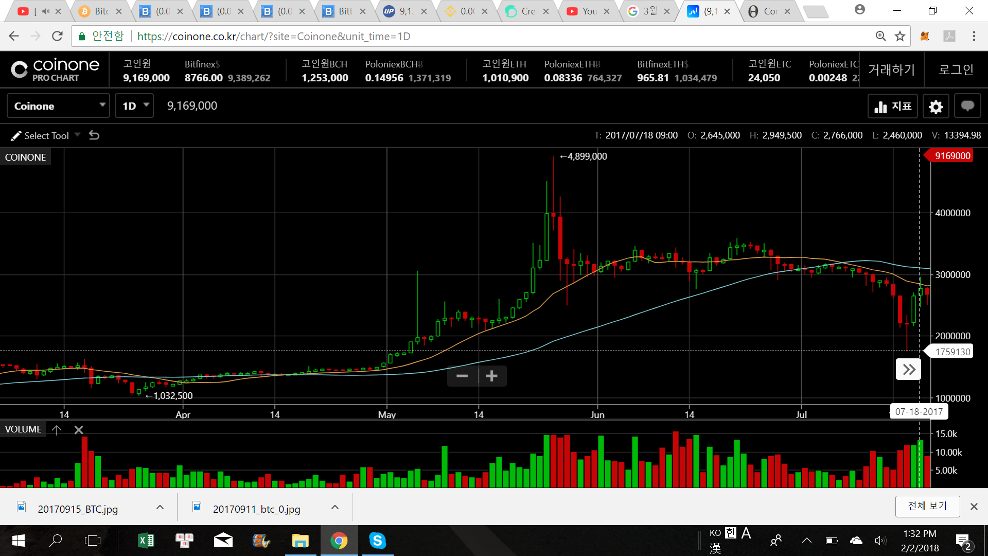Click 로그인 login menu item
This screenshot has width=988, height=556.
click(x=956, y=69)
